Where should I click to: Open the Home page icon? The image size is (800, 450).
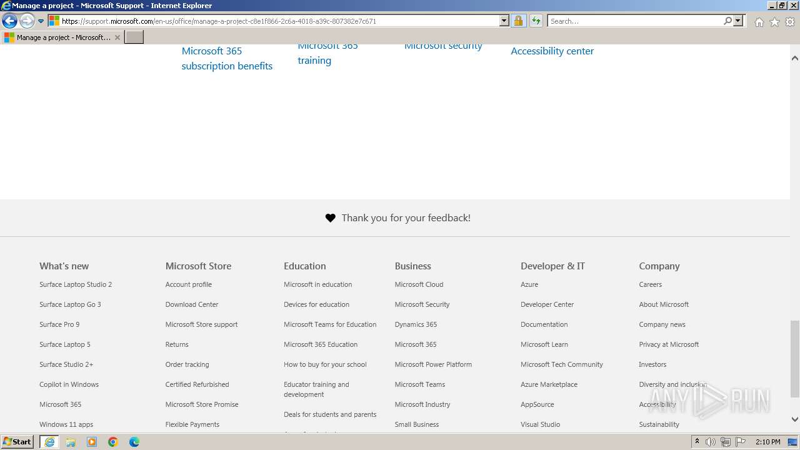coord(759,22)
